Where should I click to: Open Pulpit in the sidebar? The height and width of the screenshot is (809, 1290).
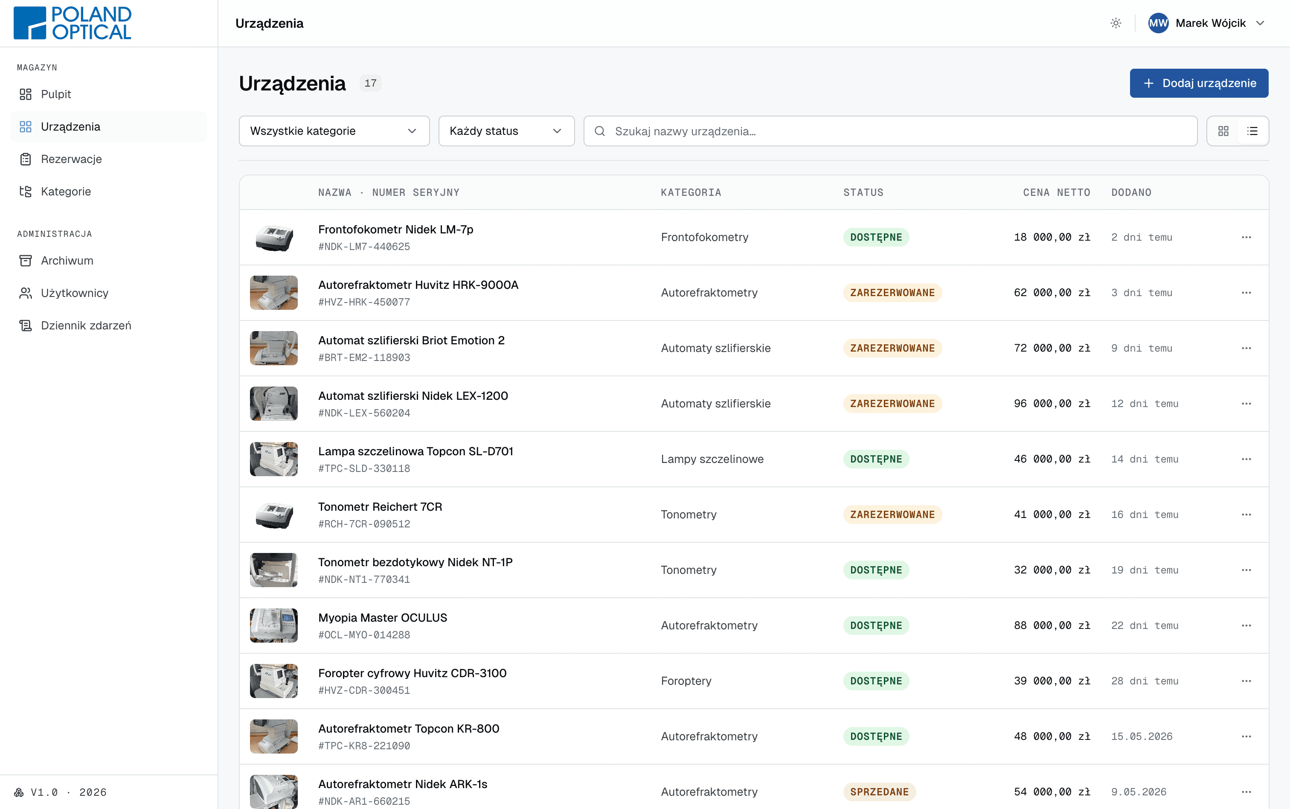pos(109,94)
